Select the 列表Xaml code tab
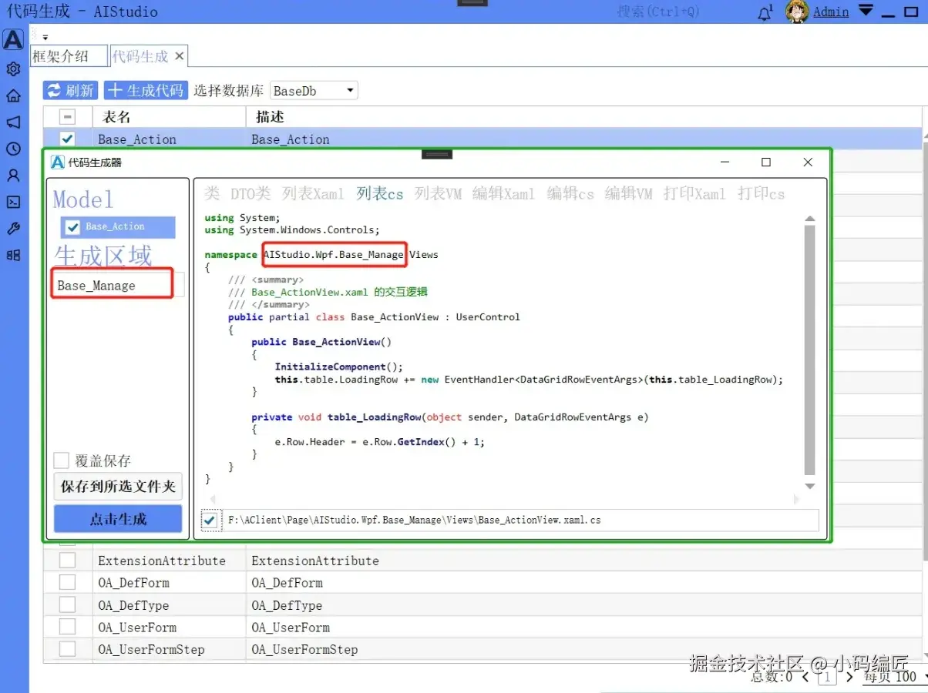 click(313, 194)
